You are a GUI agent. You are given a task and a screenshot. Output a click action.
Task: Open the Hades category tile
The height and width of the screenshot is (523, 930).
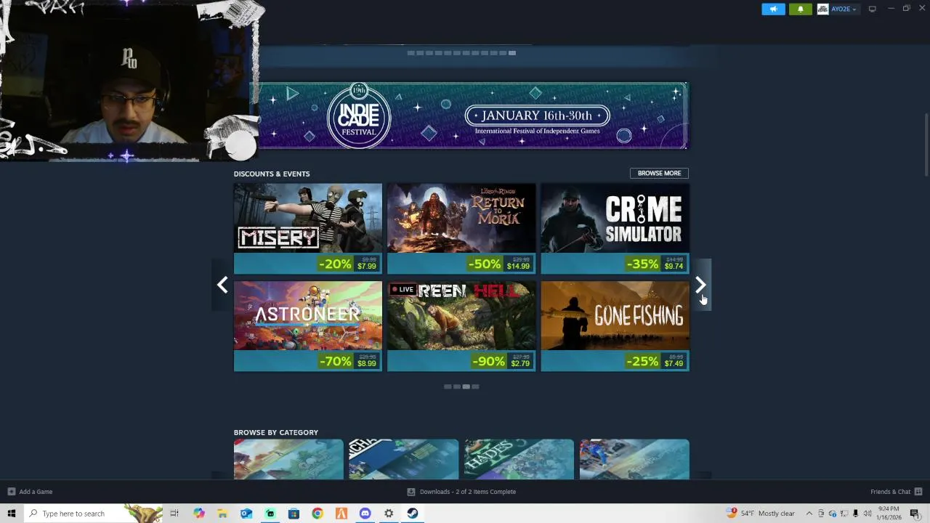pyautogui.click(x=519, y=459)
